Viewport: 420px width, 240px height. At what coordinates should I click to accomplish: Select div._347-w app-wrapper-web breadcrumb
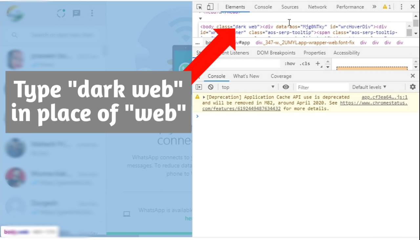(305, 43)
